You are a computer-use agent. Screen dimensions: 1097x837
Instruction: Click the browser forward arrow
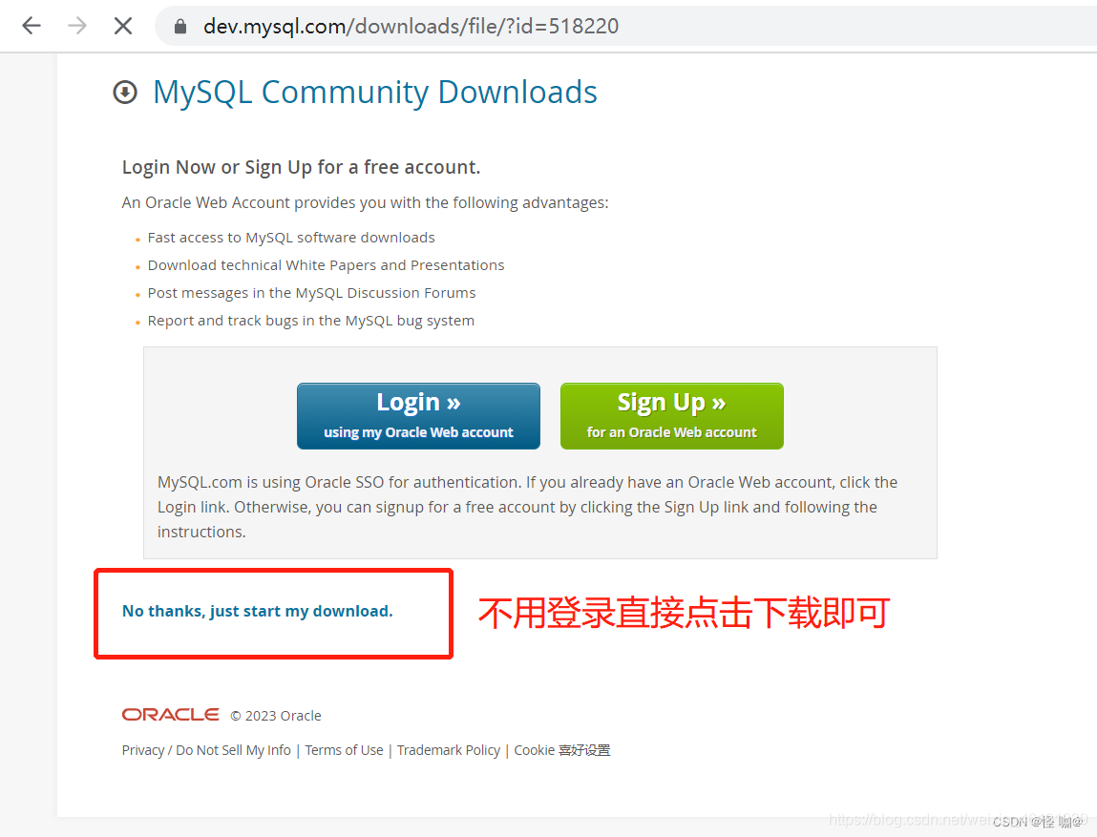point(77,26)
